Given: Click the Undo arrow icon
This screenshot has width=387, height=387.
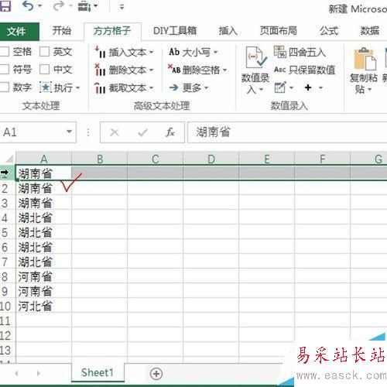Looking at the screenshot, I should (x=28, y=5).
